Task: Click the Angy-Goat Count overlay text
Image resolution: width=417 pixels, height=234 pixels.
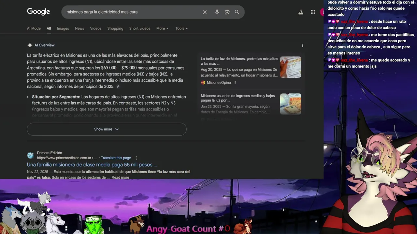Action: 188,229
